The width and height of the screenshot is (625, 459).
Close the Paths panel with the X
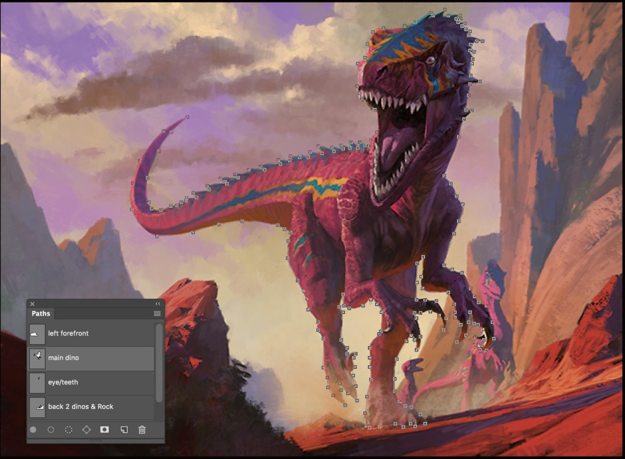pyautogui.click(x=32, y=304)
